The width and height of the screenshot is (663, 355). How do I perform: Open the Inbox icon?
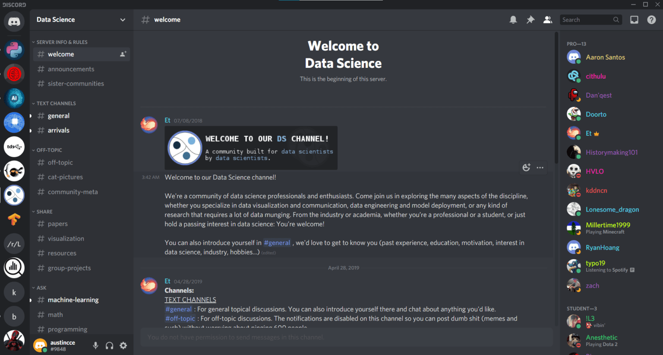634,19
